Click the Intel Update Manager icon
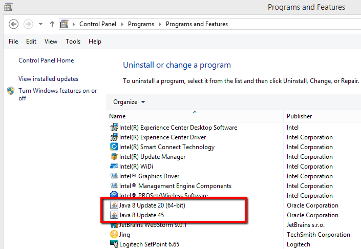 coord(114,157)
